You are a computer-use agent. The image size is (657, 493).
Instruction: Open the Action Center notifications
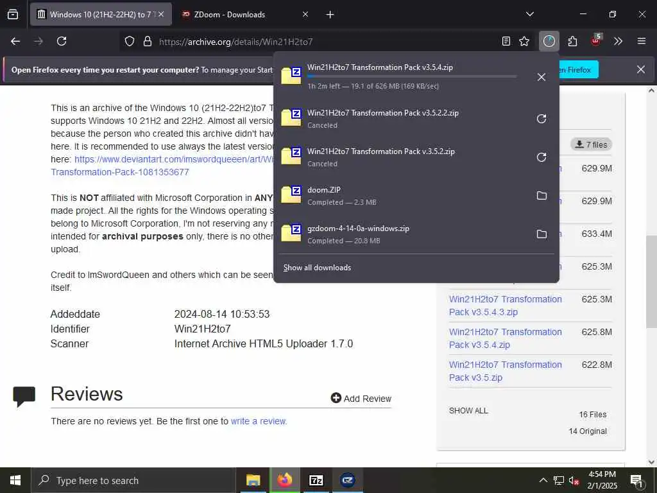pos(636,480)
